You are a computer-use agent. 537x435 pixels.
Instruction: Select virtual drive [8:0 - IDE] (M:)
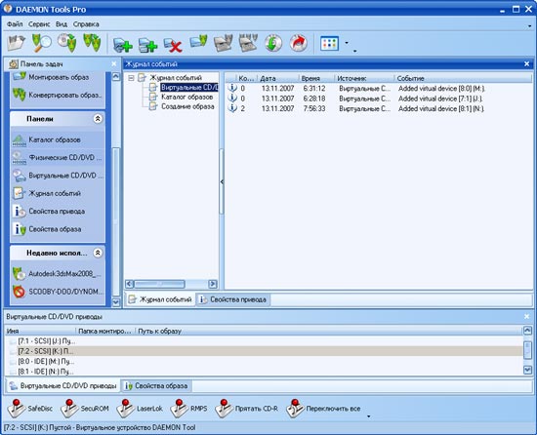[264, 361]
